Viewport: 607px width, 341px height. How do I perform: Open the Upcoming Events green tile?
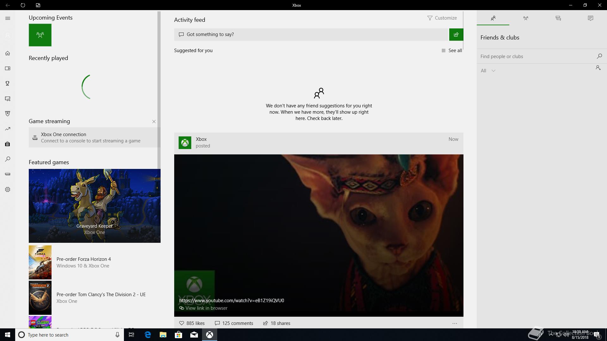pos(40,35)
